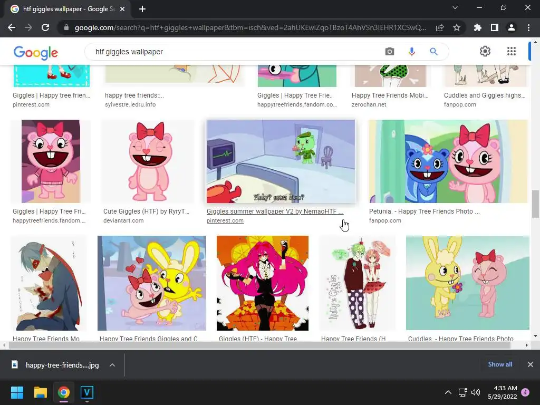
Task: Close the htf giggles wallpaper tab
Action: pos(122,9)
